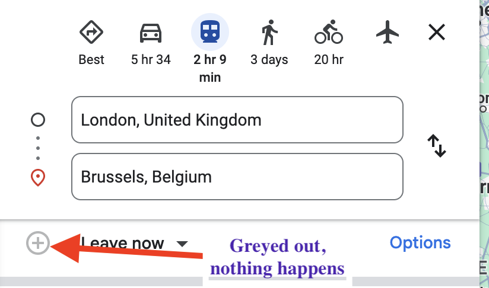Select the Best route travel mode icon
The image size is (489, 288).
pos(91,32)
